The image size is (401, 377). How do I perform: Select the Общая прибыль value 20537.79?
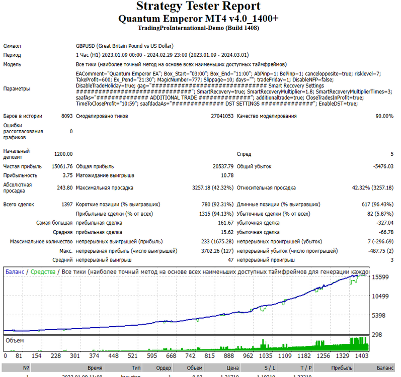click(x=223, y=166)
